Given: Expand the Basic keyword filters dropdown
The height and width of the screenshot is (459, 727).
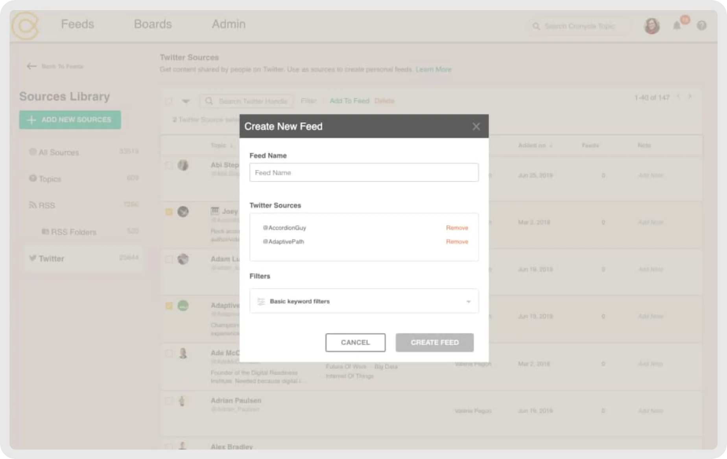Looking at the screenshot, I should tap(468, 301).
